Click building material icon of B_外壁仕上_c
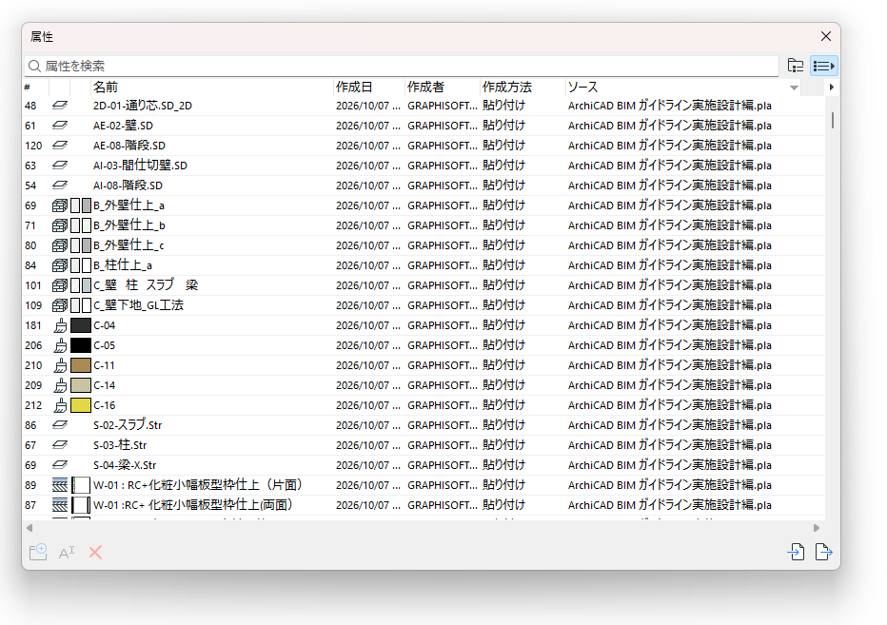Viewport: 887px width, 625px height. coord(60,245)
